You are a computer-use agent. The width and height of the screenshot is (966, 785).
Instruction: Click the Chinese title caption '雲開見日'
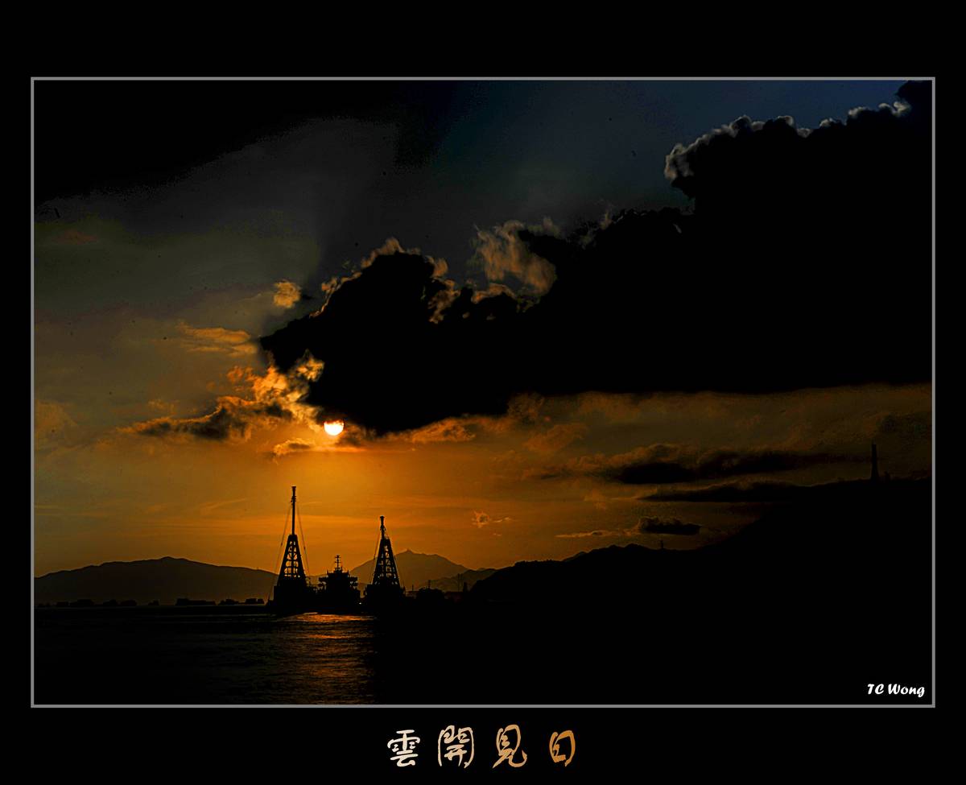(x=482, y=747)
